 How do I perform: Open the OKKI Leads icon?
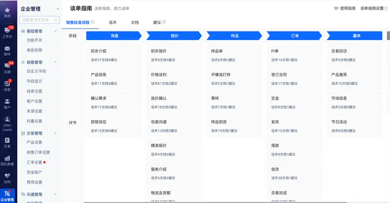7,119
